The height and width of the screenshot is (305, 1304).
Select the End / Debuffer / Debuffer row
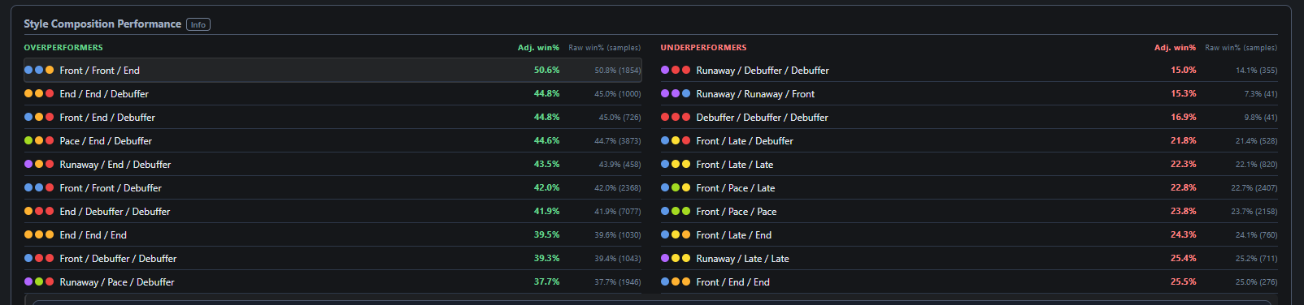pos(333,212)
